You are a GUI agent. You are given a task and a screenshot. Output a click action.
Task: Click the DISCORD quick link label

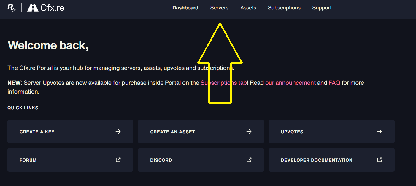pyautogui.click(x=161, y=160)
